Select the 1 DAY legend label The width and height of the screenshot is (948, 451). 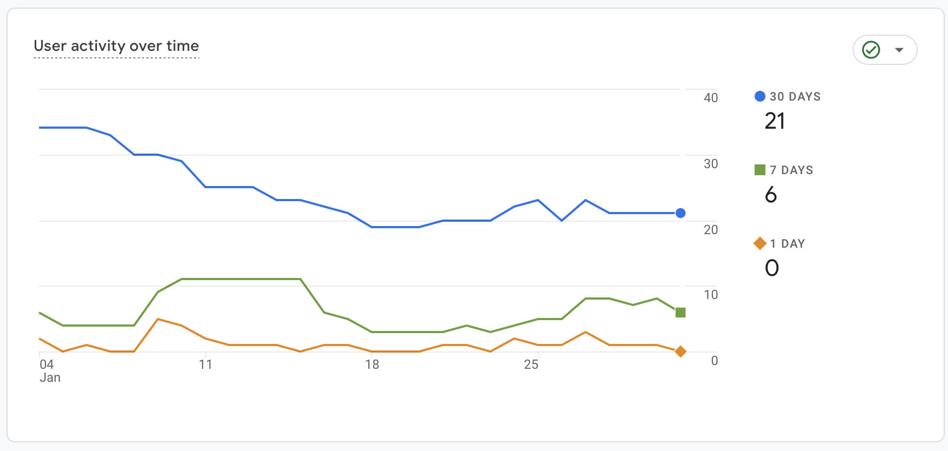pos(787,243)
